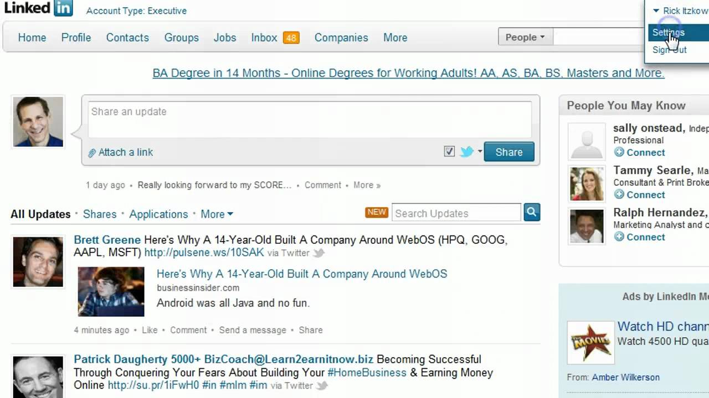The width and height of the screenshot is (709, 398).
Task: Click the Attach a link text
Action: coord(126,153)
